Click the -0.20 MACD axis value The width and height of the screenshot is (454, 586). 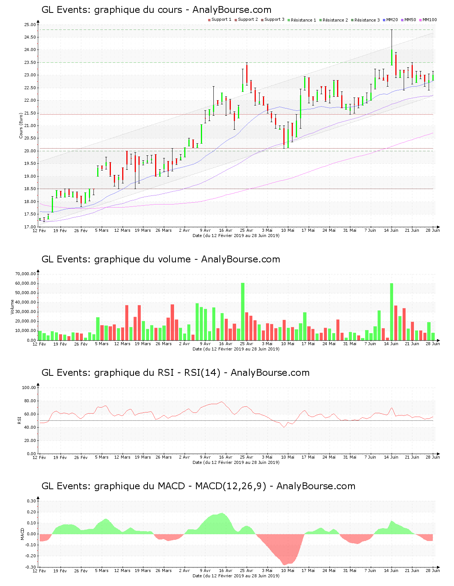coord(31,556)
